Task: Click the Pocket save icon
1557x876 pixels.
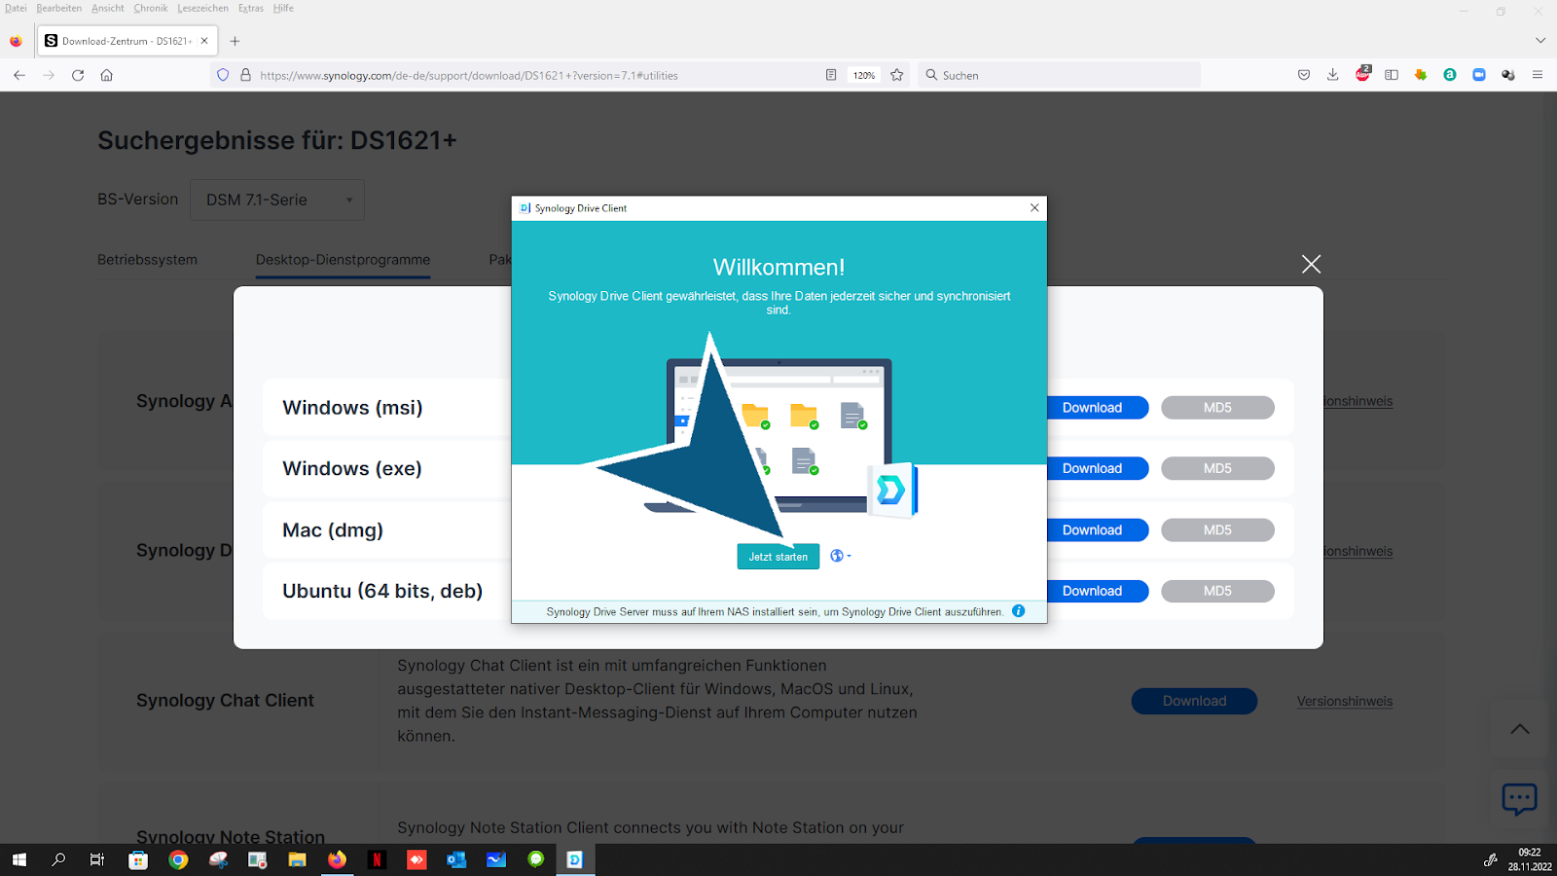Action: (x=1304, y=75)
